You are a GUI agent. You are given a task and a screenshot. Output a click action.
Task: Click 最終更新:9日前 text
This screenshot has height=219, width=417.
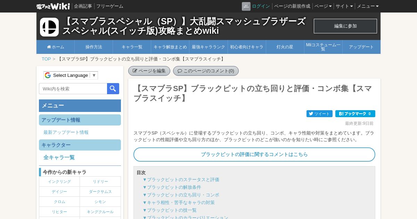click(x=359, y=123)
